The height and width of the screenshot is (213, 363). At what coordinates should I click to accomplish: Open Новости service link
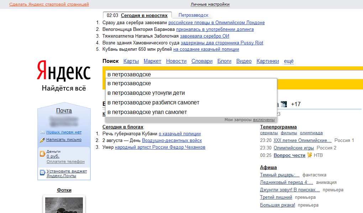(176, 61)
